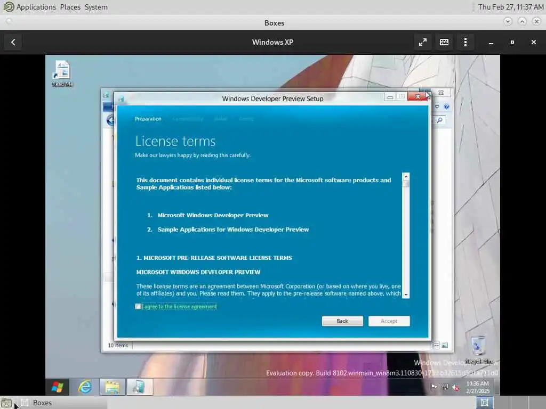
Task: Click license text scrollbar up arrow
Action: pos(406,176)
